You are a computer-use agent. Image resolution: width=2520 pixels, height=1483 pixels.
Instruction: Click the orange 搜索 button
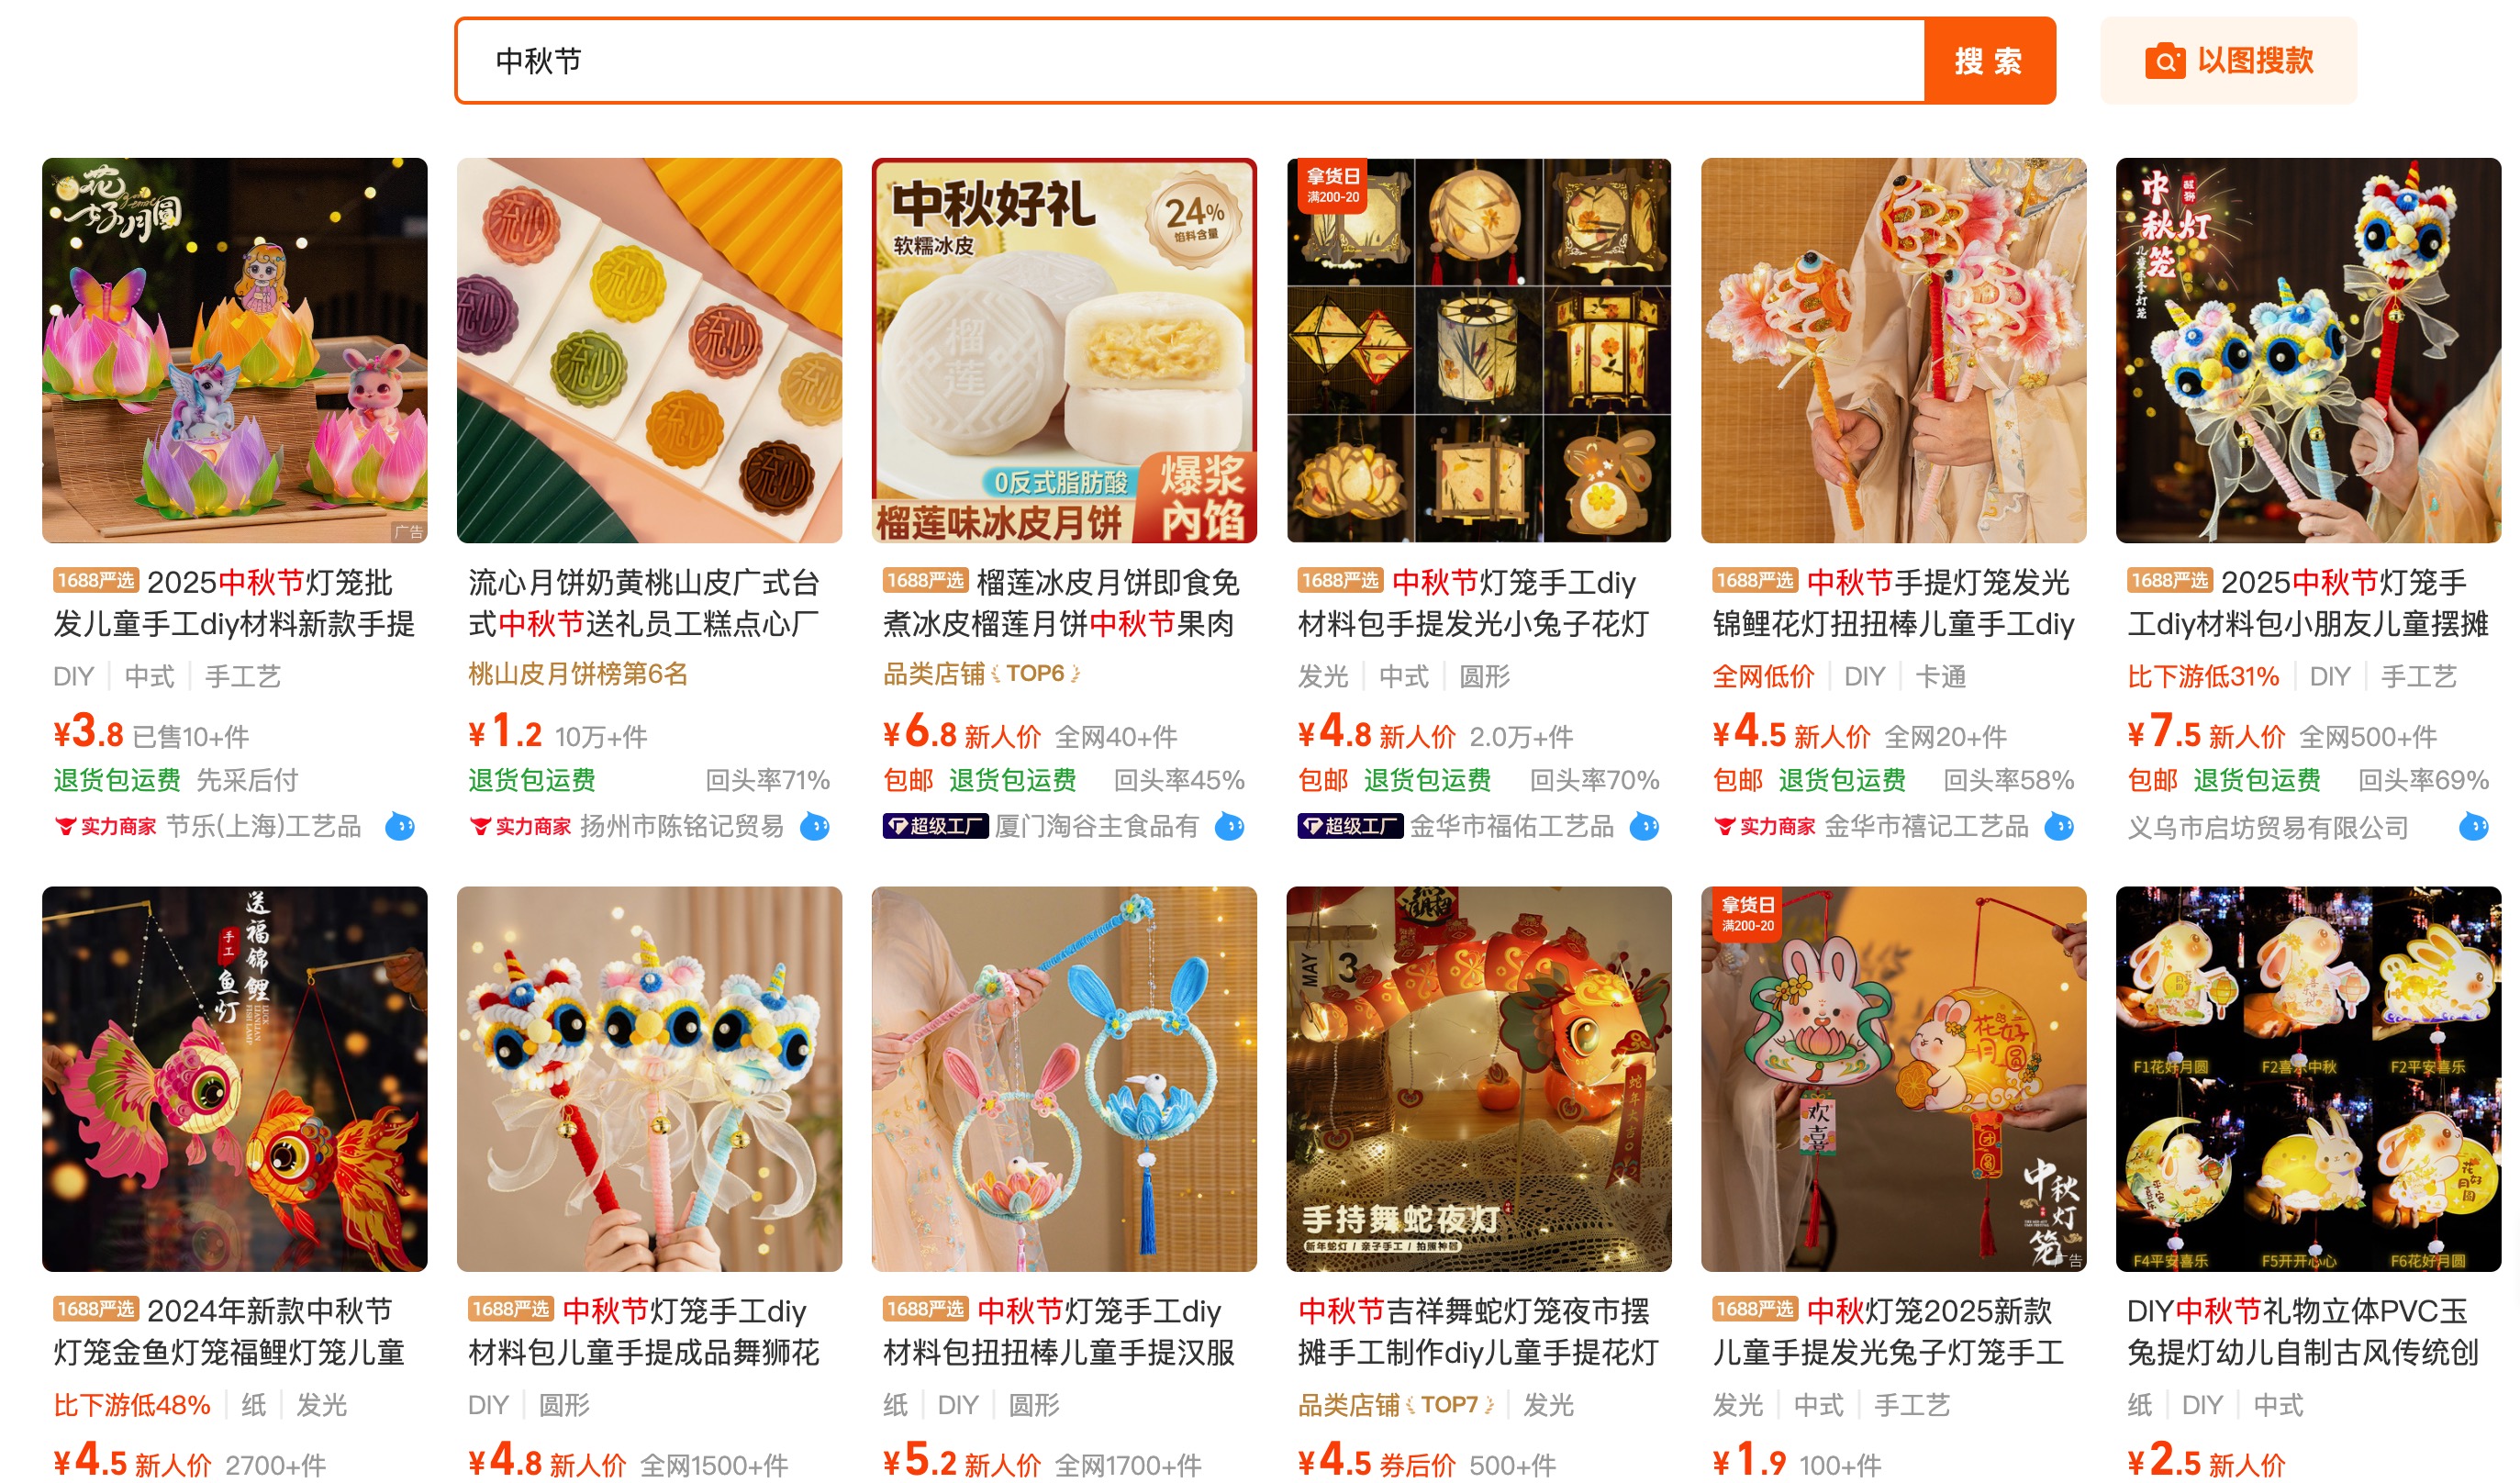1990,61
